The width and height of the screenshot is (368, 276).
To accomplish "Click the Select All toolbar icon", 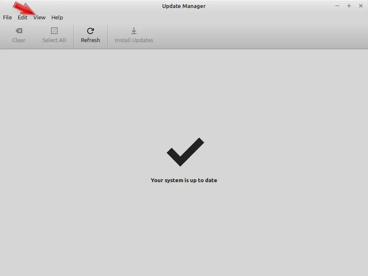I will point(54,31).
